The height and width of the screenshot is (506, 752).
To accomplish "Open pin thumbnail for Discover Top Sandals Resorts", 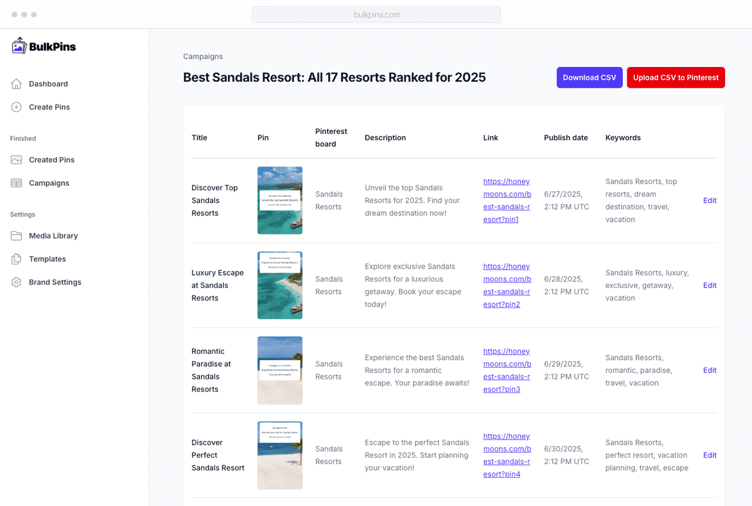I will 280,200.
